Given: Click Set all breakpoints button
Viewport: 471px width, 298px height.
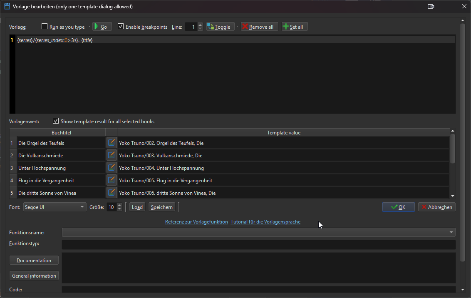Looking at the screenshot, I should pyautogui.click(x=295, y=27).
